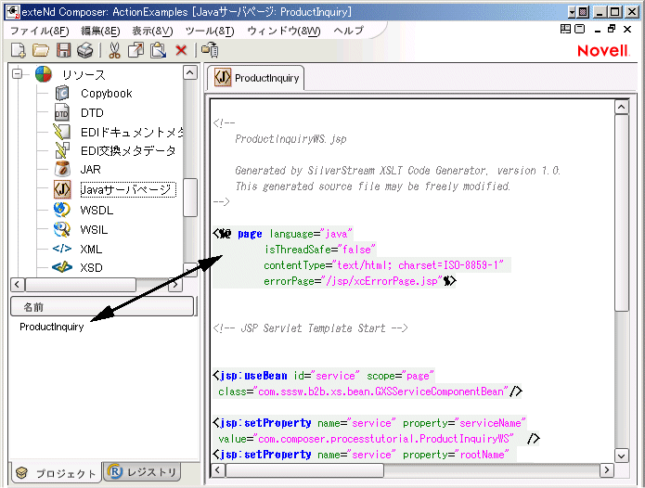Click the DTD resource icon
This screenshot has height=488, width=645.
pyautogui.click(x=61, y=112)
